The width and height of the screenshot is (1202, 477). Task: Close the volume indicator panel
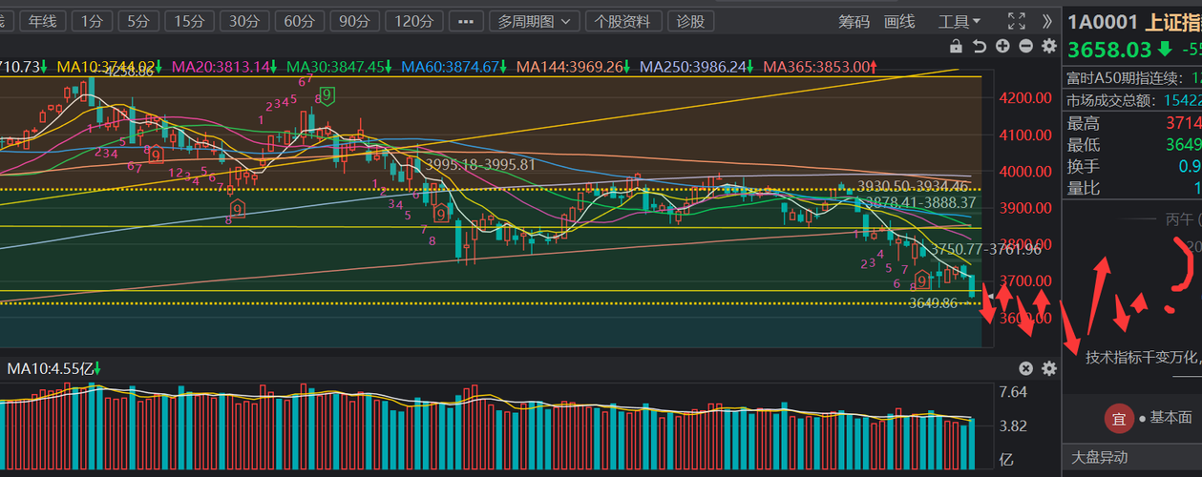(1026, 368)
